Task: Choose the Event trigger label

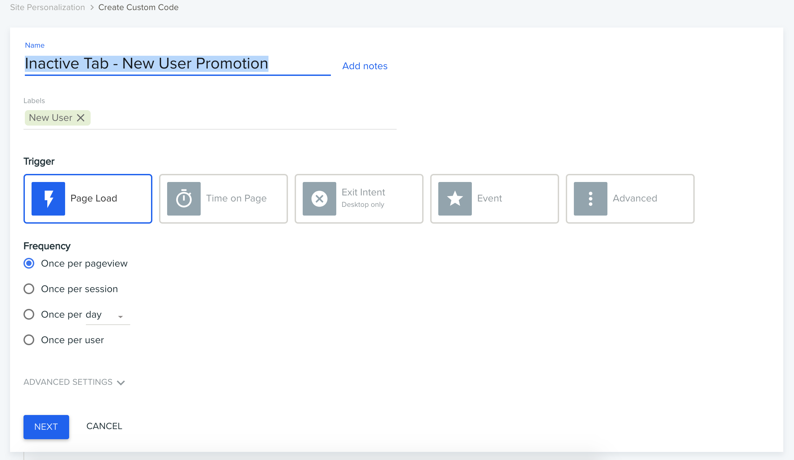Action: pyautogui.click(x=490, y=198)
